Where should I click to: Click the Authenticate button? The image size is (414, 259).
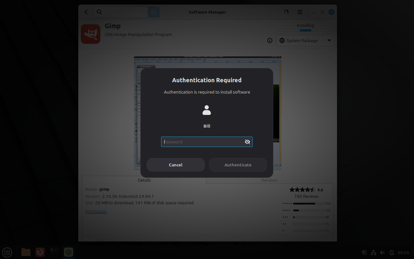coord(238,165)
